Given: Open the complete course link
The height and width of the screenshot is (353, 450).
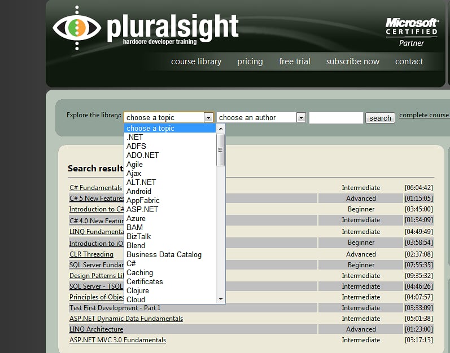Looking at the screenshot, I should 425,115.
